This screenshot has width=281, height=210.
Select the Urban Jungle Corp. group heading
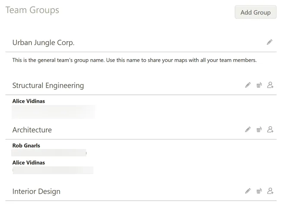pos(43,42)
